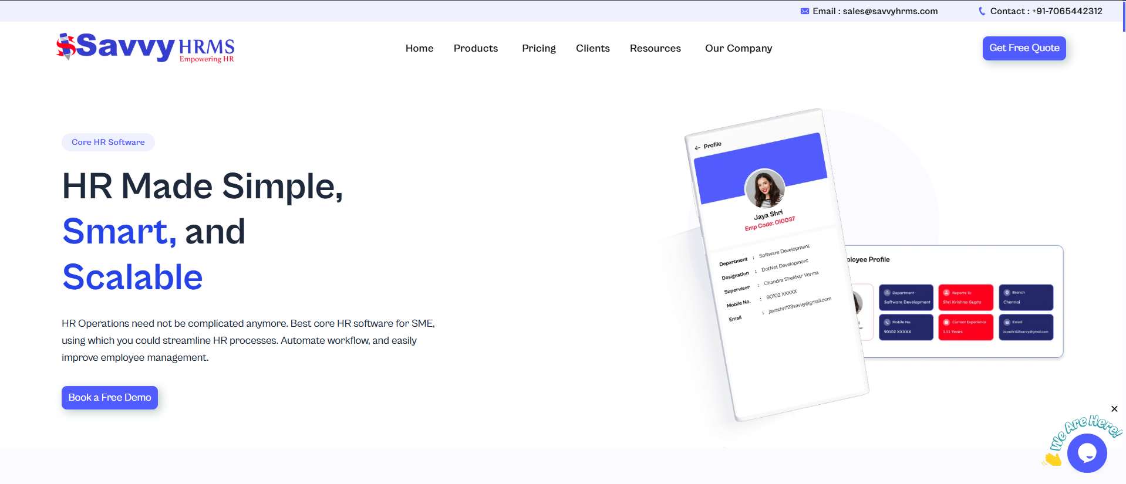Image resolution: width=1126 pixels, height=484 pixels.
Task: Open the Home menu item
Action: click(419, 48)
